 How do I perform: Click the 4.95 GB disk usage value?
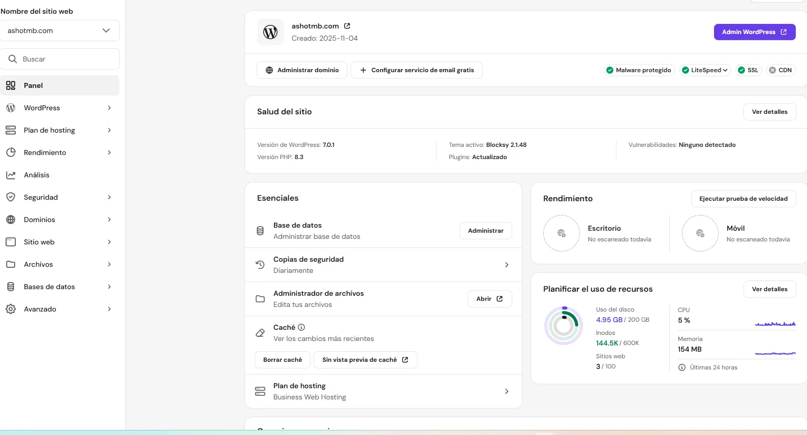[609, 320]
